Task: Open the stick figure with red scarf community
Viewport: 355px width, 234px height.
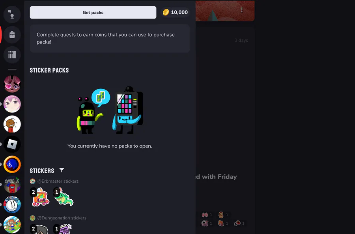Action: pos(12,124)
